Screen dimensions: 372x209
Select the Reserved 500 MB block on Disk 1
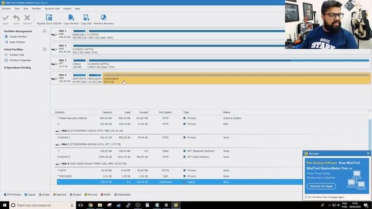click(x=80, y=34)
